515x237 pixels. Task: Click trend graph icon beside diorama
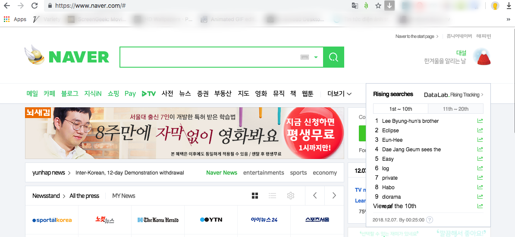coord(480,196)
